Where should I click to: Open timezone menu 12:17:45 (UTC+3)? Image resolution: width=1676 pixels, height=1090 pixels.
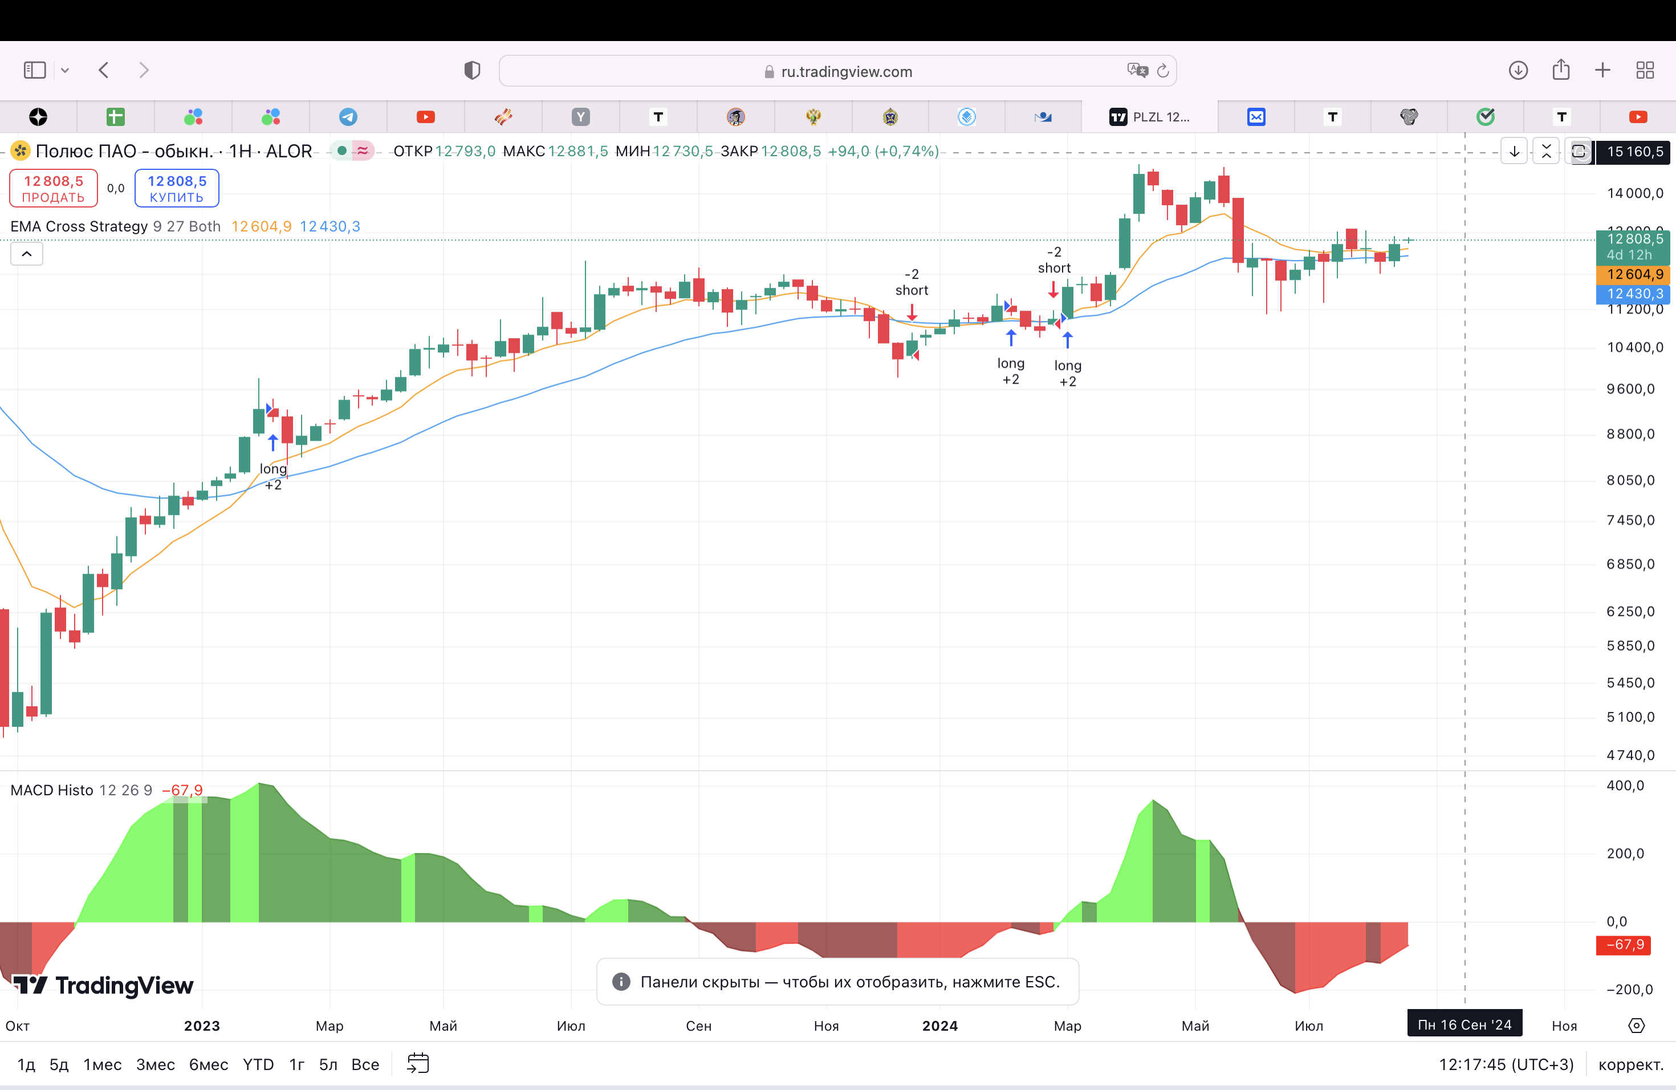pyautogui.click(x=1506, y=1064)
